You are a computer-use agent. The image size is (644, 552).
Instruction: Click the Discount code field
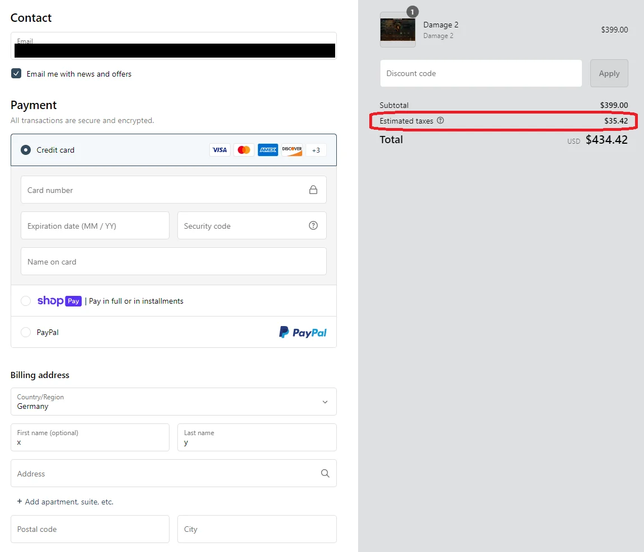point(481,73)
